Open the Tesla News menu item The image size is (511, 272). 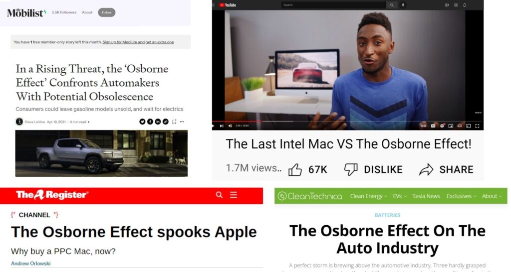point(426,196)
